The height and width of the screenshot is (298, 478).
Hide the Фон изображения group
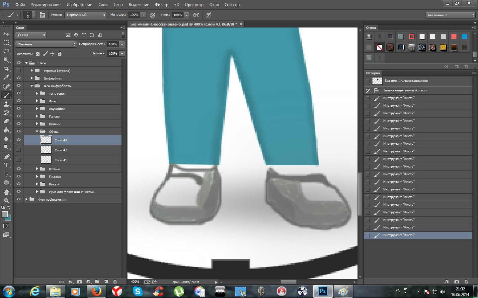click(19, 199)
